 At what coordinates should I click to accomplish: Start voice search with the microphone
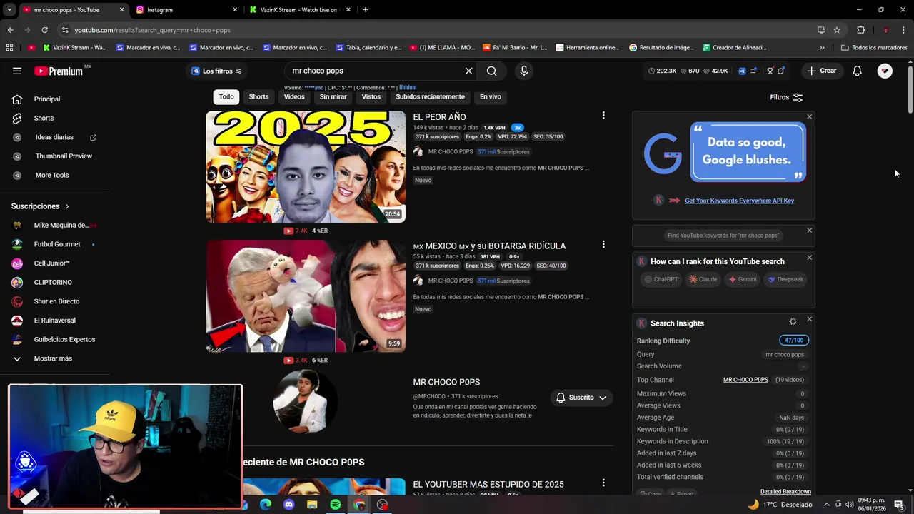pyautogui.click(x=524, y=71)
